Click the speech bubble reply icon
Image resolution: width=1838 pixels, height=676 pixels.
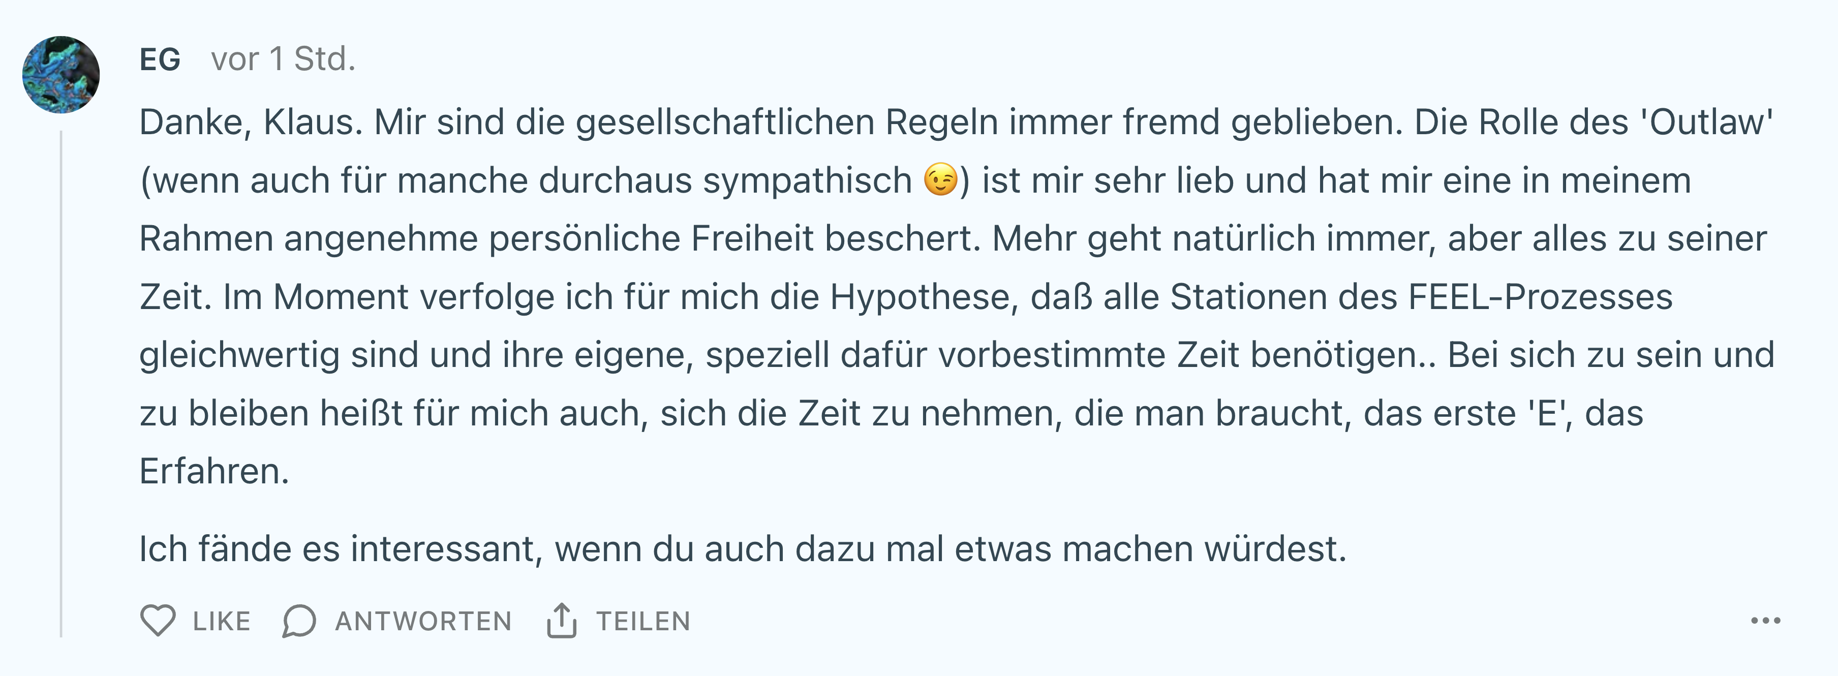(299, 620)
